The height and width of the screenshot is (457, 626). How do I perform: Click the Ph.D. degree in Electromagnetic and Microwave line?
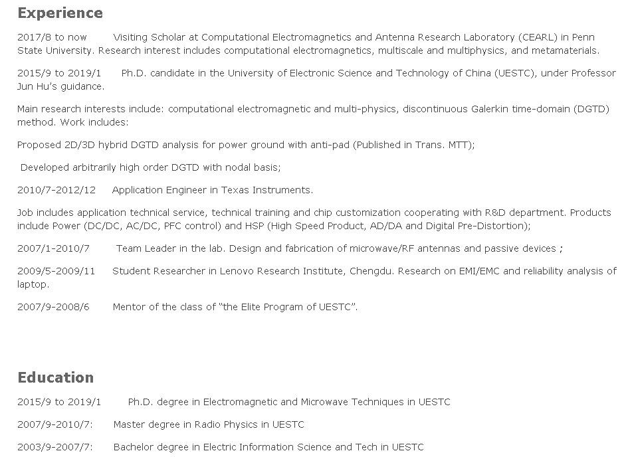tap(288, 402)
